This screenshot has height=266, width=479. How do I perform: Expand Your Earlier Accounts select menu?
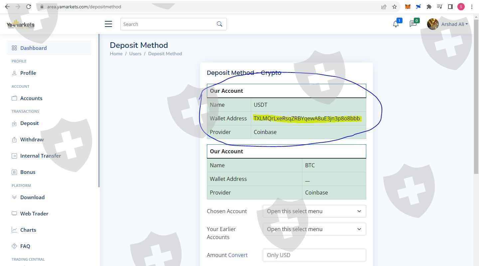(314, 229)
